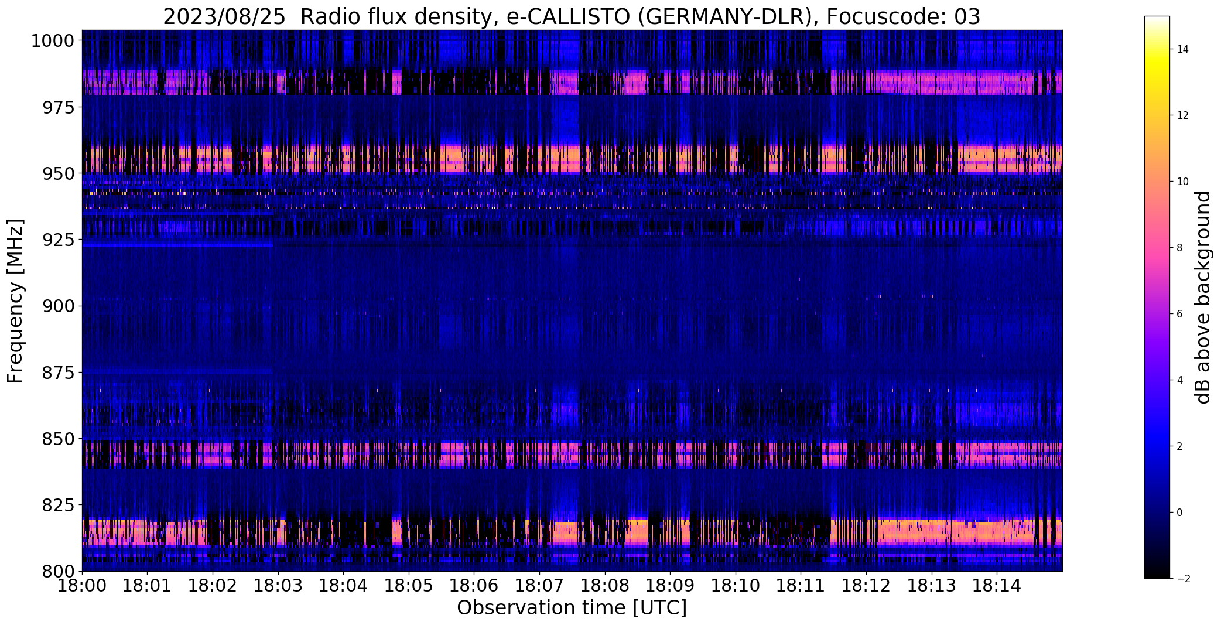Screen dimensions: 1221x625
Task: Click the 18:02 time tick label
Action: (x=213, y=586)
